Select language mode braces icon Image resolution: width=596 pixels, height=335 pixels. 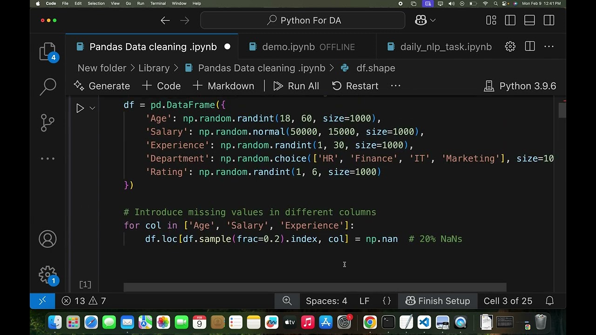pyautogui.click(x=386, y=301)
